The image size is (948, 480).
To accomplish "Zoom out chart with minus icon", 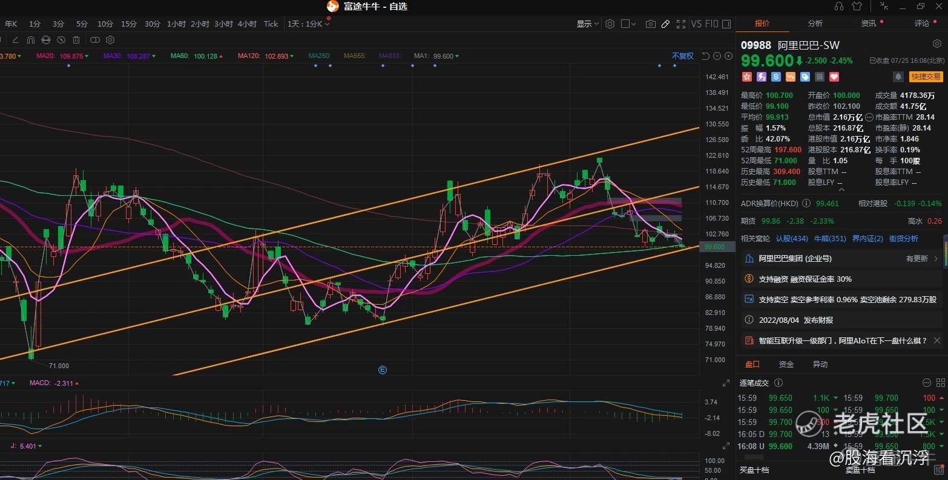I will (717, 56).
